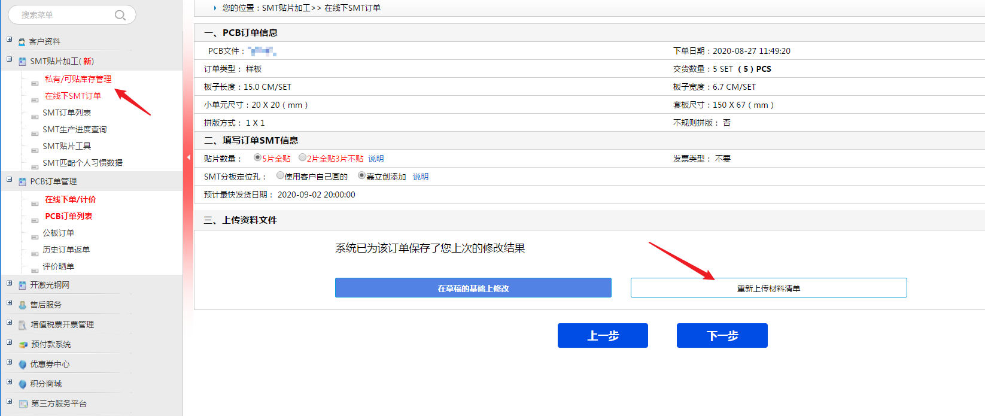The image size is (985, 416).
Task: Expand the 增值税开票管理 tree node
Action: pyautogui.click(x=9, y=323)
